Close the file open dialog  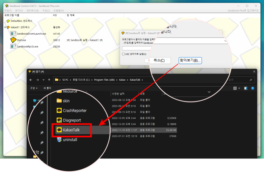[254, 72]
